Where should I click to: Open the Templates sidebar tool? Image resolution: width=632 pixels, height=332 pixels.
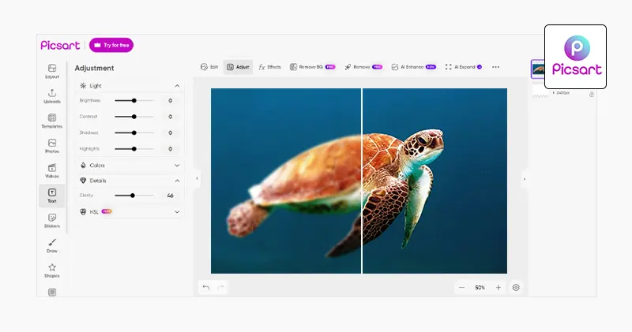pyautogui.click(x=52, y=121)
